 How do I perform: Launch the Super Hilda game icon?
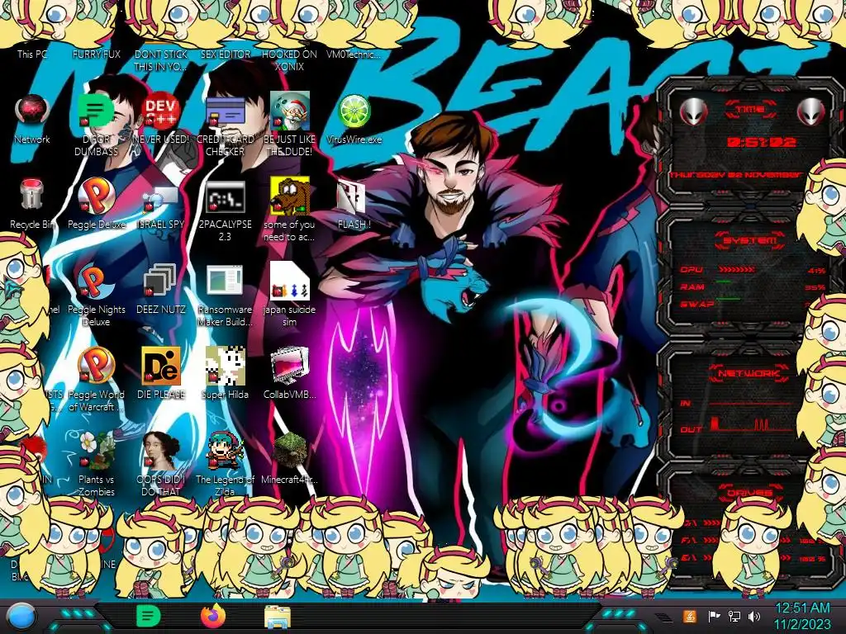coord(225,366)
